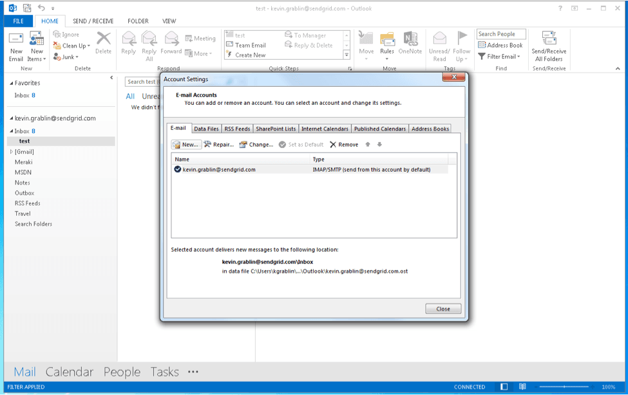Select the Meeting reply icon
Image resolution: width=628 pixels, height=395 pixels.
(200, 37)
